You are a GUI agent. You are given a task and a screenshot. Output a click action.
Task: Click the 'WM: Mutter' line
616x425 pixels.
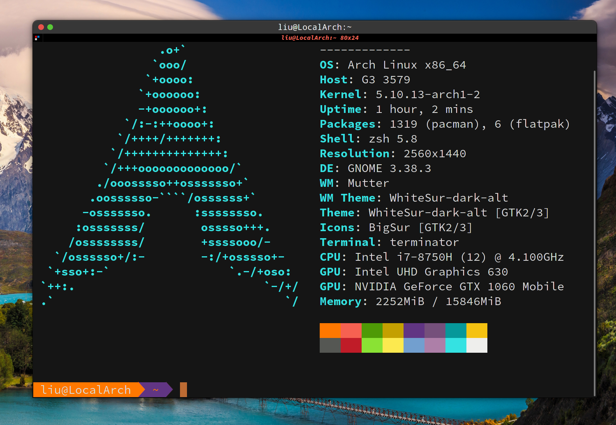click(x=355, y=183)
